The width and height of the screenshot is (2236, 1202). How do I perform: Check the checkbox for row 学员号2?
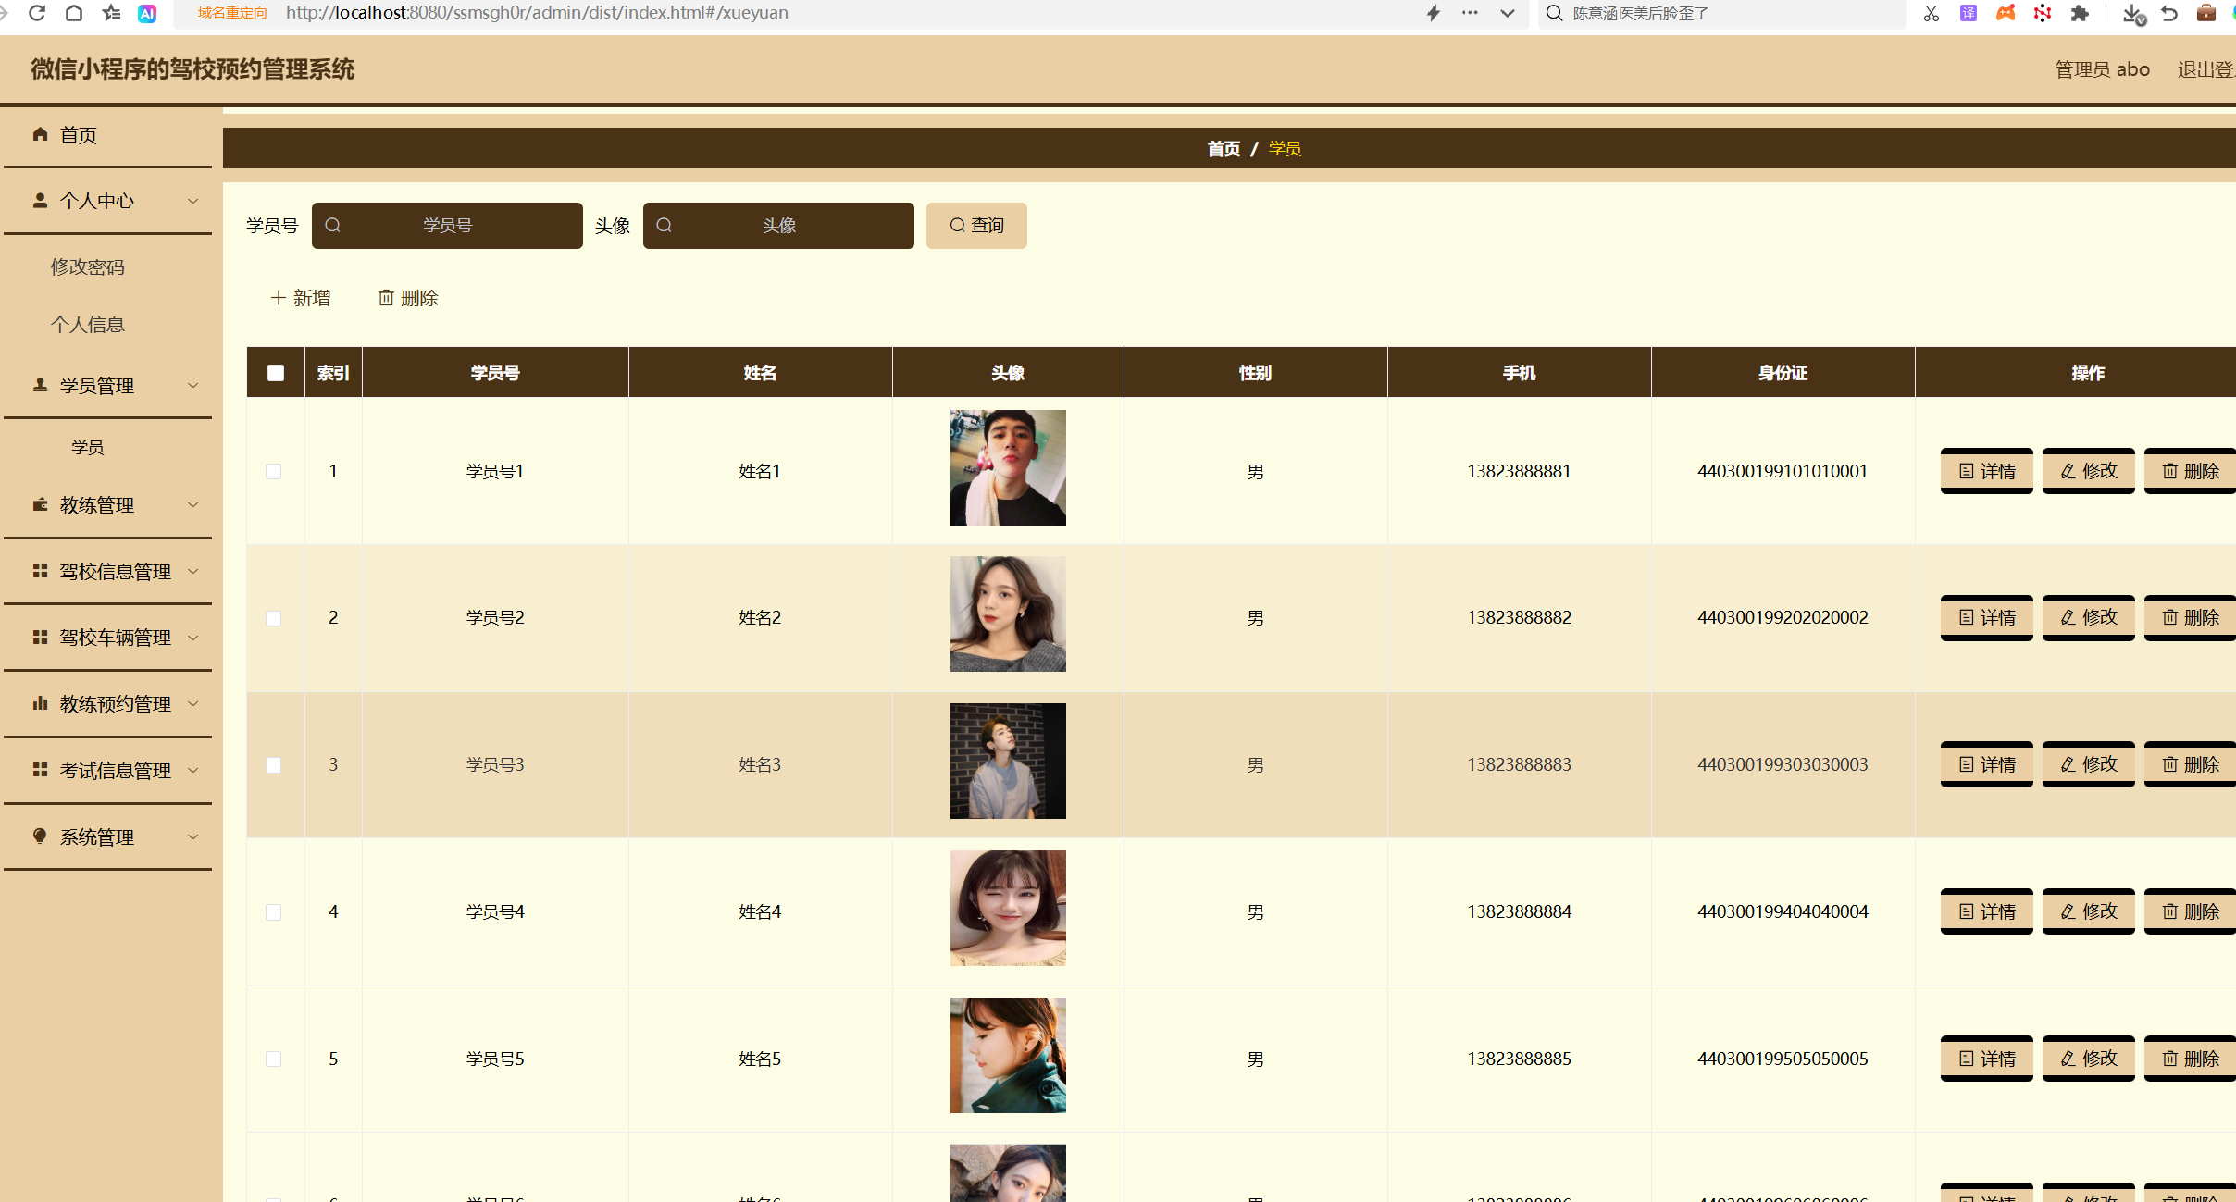274,618
